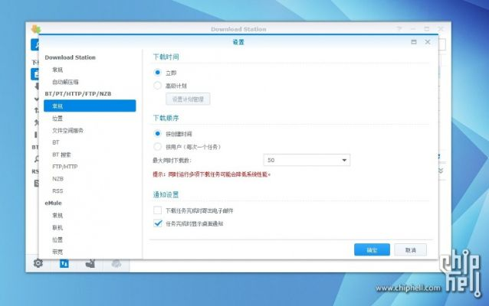Open help in Download Station title bar
This screenshot has height=306, width=489.
pyautogui.click(x=399, y=28)
